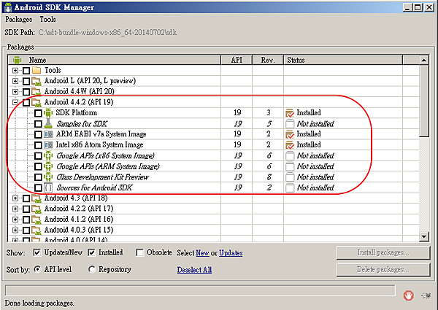Screen dimensions: 438x310
Task: Click not-installed status icon for Samples for SDK
Action: pos(290,123)
